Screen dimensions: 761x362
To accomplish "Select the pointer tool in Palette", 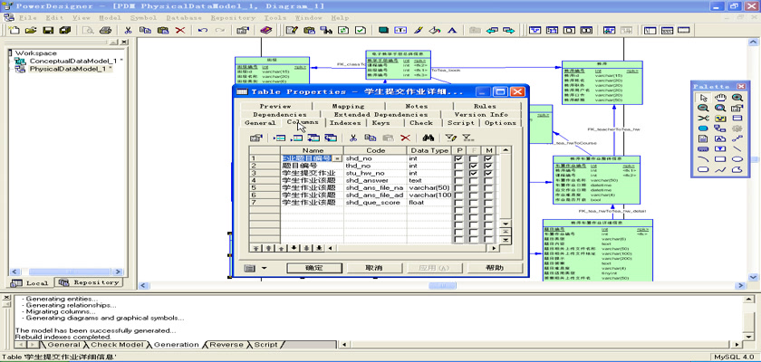I will click(x=703, y=98).
